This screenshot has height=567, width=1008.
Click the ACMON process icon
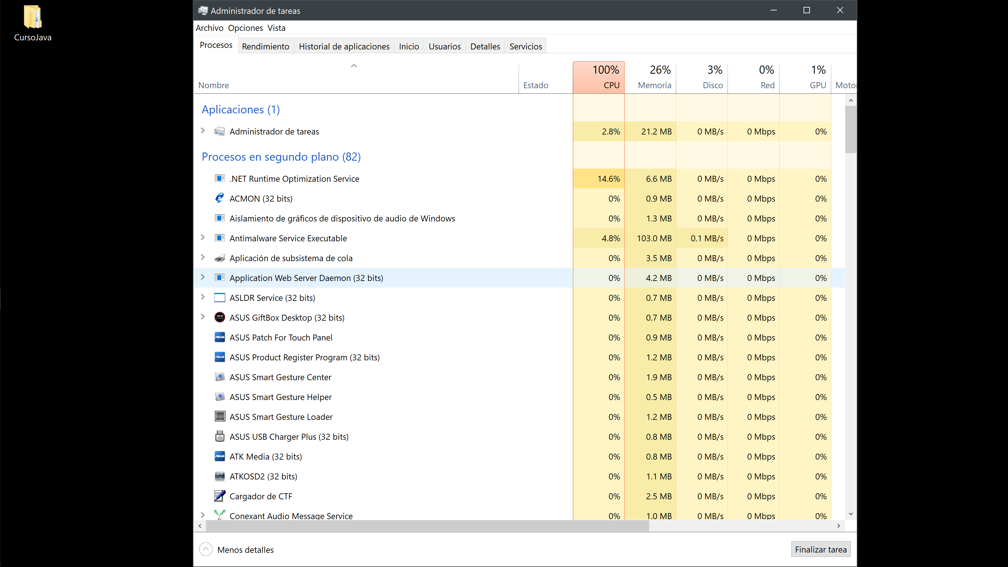(220, 198)
